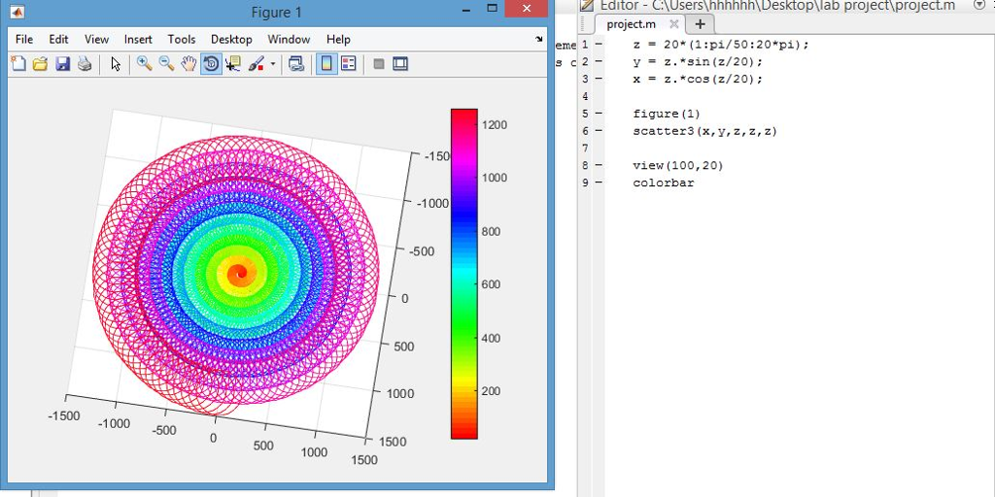
Task: Select the Data Cursor tool
Action: (233, 64)
